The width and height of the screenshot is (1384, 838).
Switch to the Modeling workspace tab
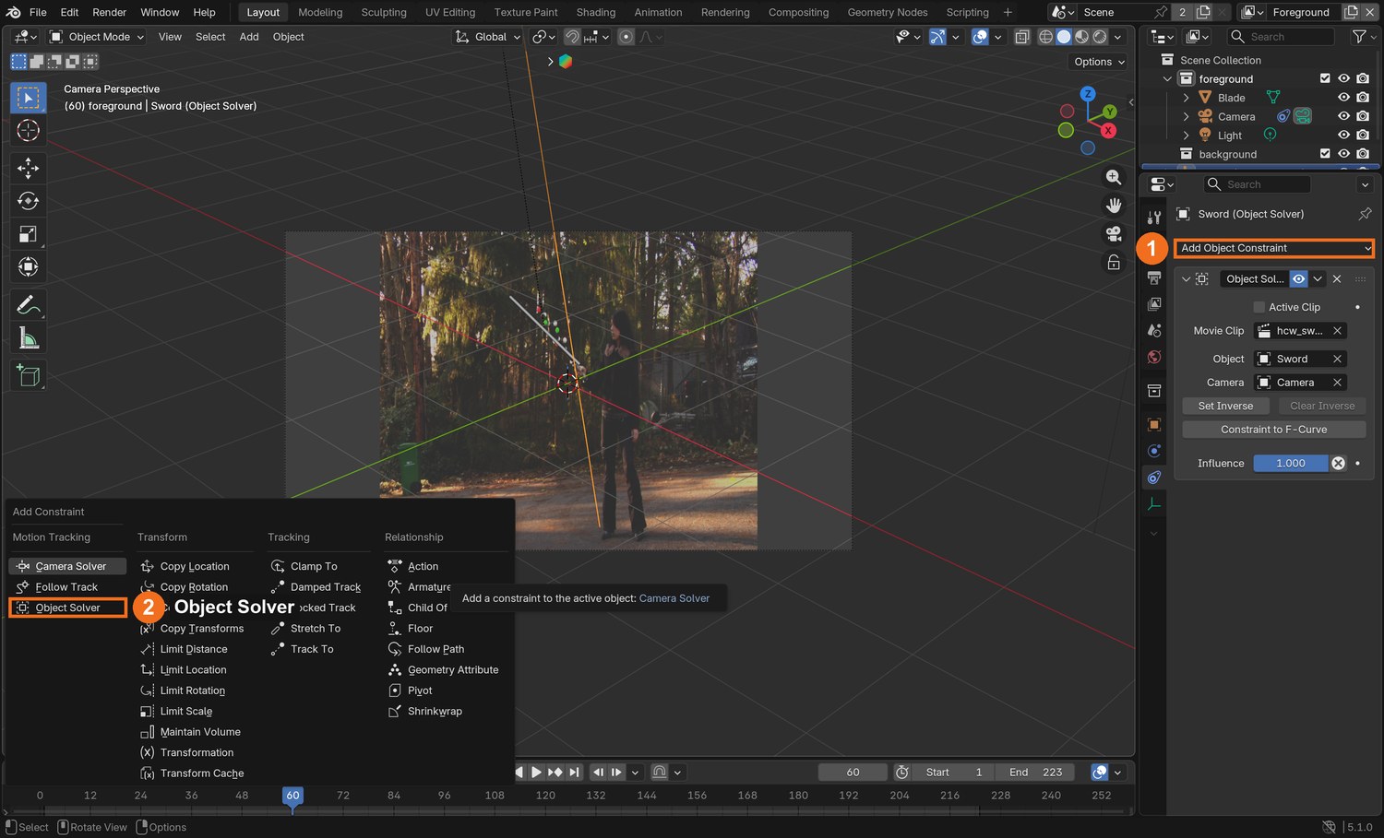pyautogui.click(x=320, y=12)
